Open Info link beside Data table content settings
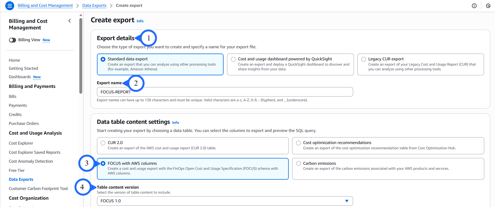495x207 pixels. pos(176,123)
